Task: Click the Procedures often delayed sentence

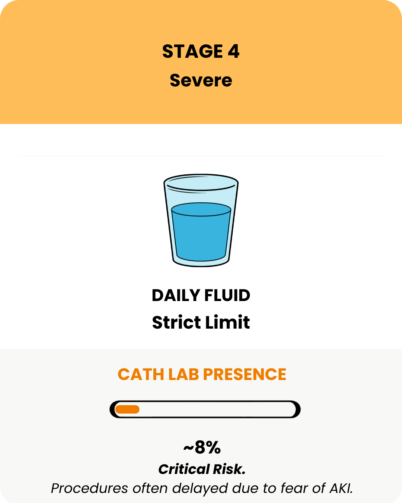Action: coord(202,488)
